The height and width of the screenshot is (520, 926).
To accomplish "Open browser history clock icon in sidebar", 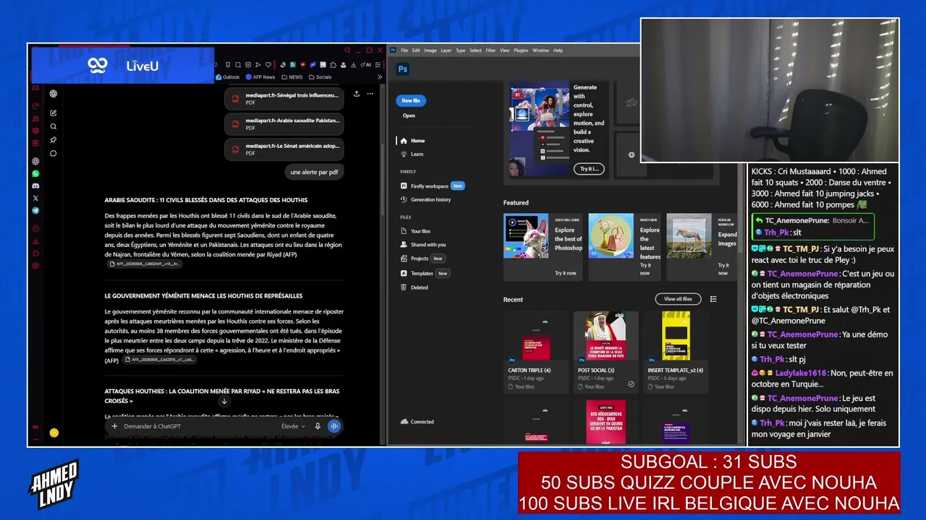I will click(35, 228).
